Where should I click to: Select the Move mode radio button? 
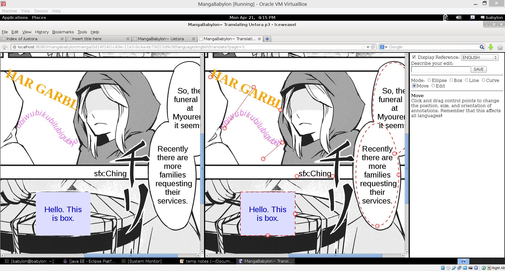[x=414, y=86]
